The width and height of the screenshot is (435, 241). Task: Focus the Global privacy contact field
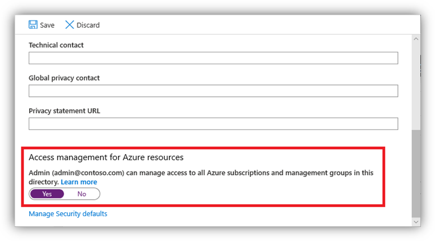[x=213, y=91]
